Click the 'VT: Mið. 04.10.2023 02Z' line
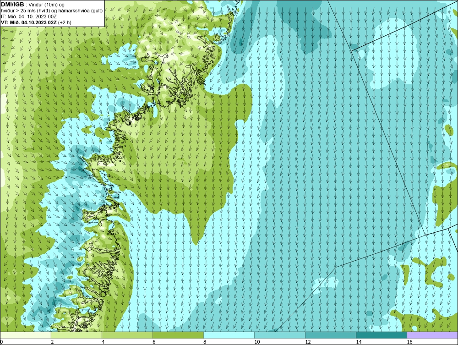The image size is (458, 345). pyautogui.click(x=29, y=22)
